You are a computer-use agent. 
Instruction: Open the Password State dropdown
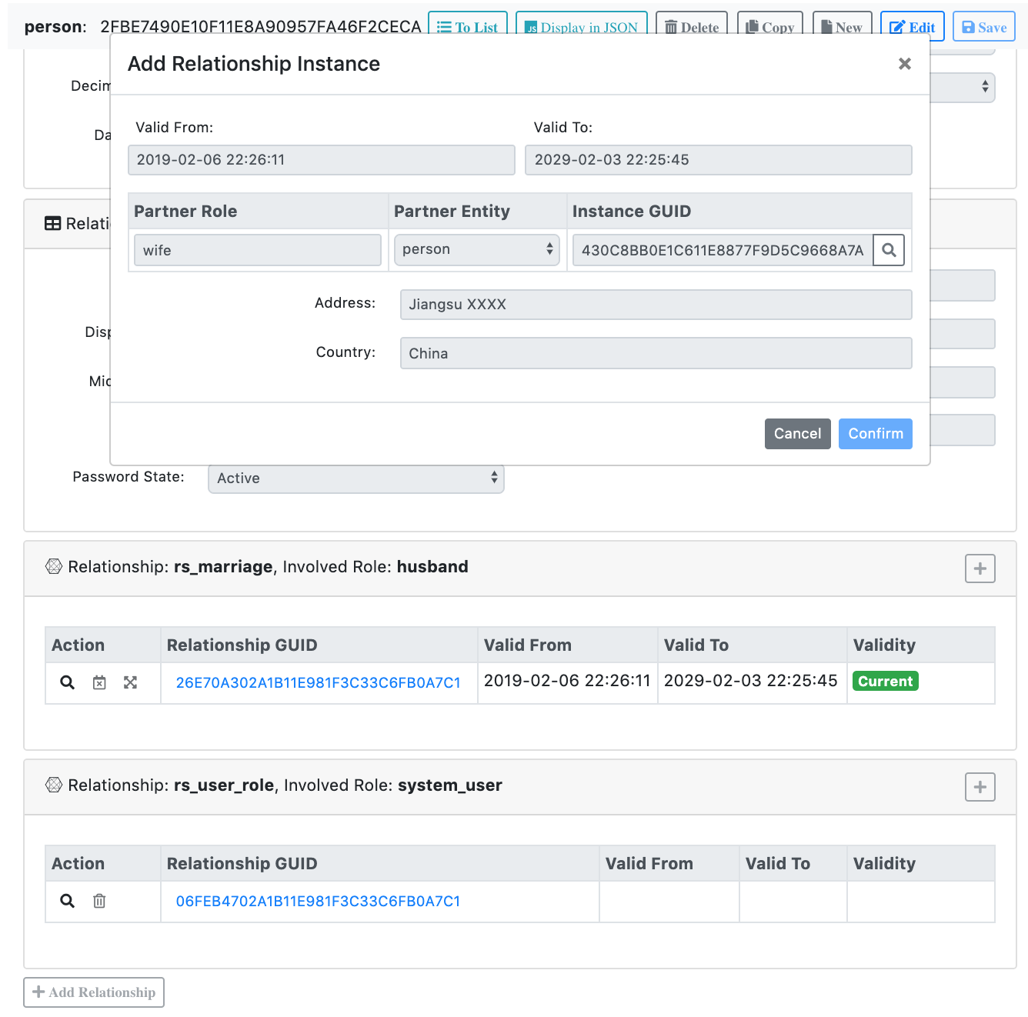tap(355, 478)
